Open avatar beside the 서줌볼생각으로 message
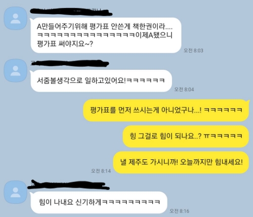The image size is (253, 217). click(16, 70)
